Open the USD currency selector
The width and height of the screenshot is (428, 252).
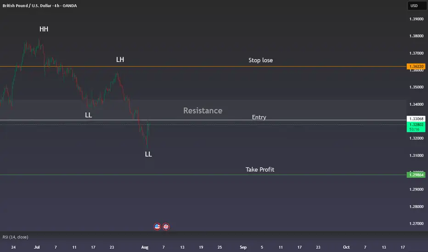pyautogui.click(x=417, y=5)
